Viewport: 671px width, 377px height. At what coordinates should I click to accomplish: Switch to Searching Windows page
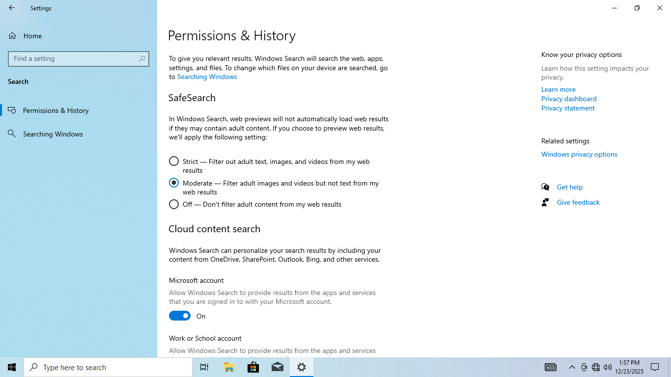(x=53, y=134)
